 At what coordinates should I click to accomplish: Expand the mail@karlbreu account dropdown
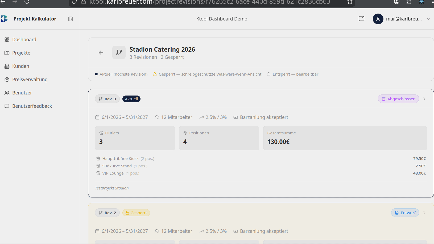click(428, 19)
